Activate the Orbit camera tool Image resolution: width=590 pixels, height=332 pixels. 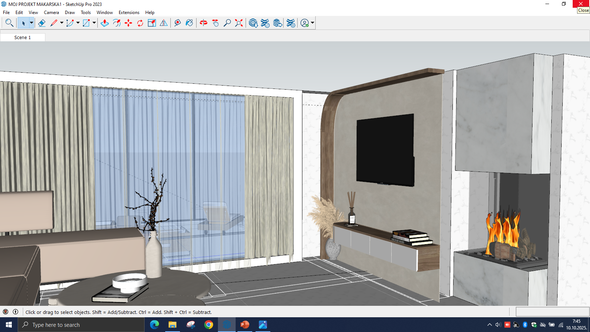click(x=204, y=23)
